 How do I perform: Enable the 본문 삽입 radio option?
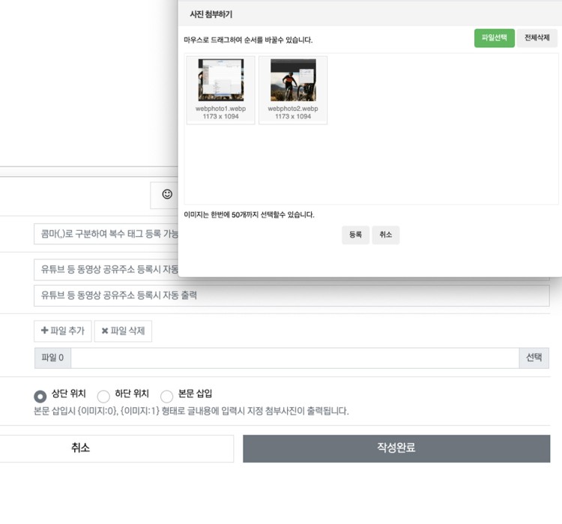pos(167,396)
